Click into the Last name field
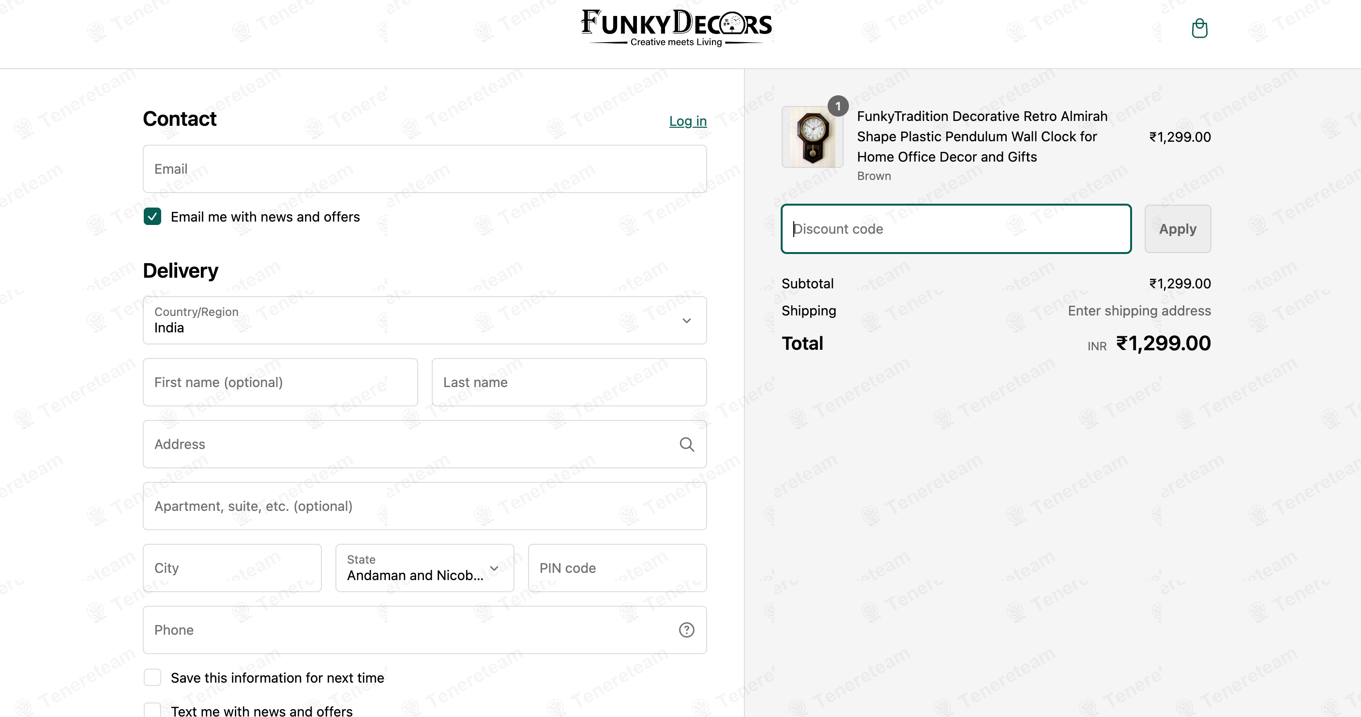 (569, 382)
